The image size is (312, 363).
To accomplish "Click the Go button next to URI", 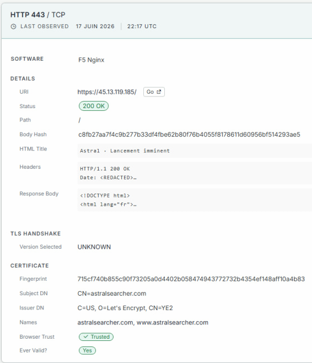I will click(x=154, y=92).
